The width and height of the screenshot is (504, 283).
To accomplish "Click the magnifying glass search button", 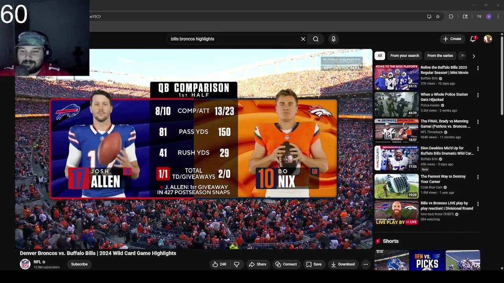I will 316,39.
